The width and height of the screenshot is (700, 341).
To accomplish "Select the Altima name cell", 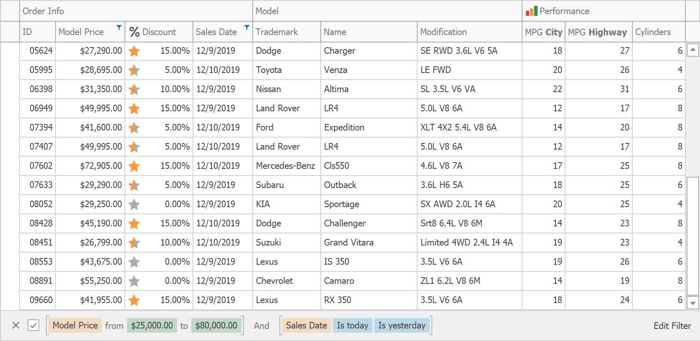I will click(369, 89).
